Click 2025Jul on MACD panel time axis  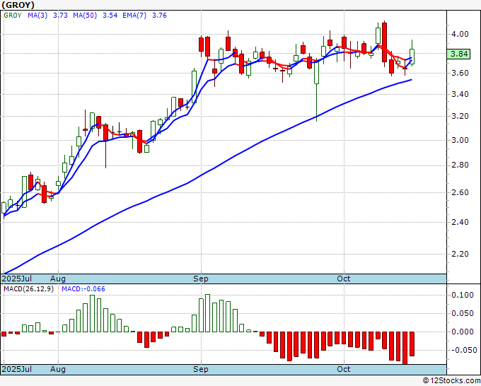17,369
